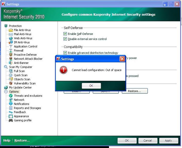182x148 pixels.
Task: Select Appearance settings entry
Action: tap(21, 116)
